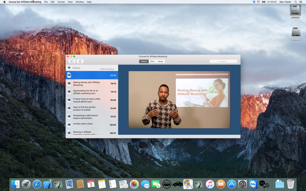Click video file icon beside Articles and e-zines
Image resolution: width=306 pixels, height=191 pixels.
point(69,125)
